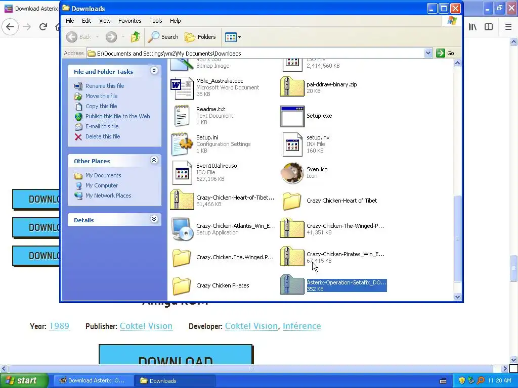The height and width of the screenshot is (388, 518).
Task: Select the Setup.ini configuration icon
Action: click(182, 144)
